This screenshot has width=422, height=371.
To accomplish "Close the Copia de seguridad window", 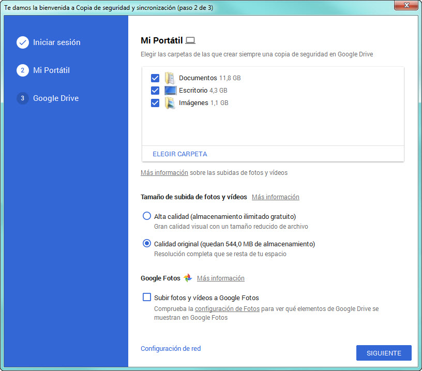I will 406,5.
